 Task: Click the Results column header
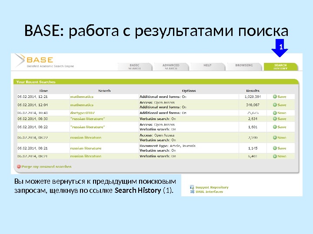253,91
